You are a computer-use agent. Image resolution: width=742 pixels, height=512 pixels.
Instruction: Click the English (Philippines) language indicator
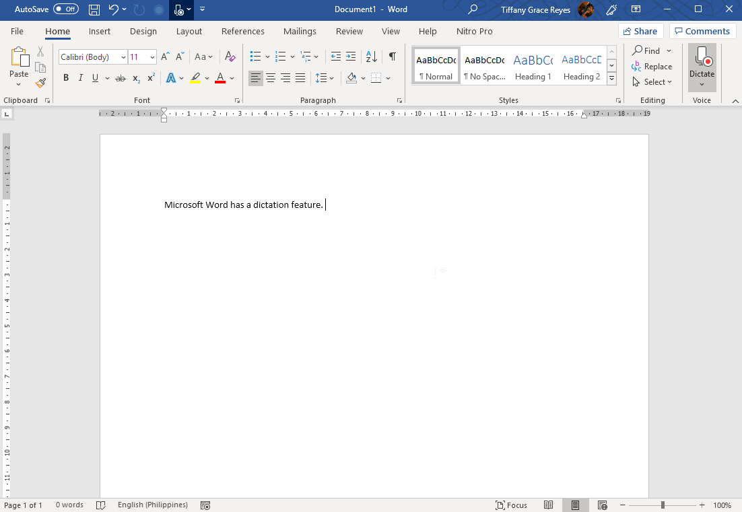click(152, 505)
